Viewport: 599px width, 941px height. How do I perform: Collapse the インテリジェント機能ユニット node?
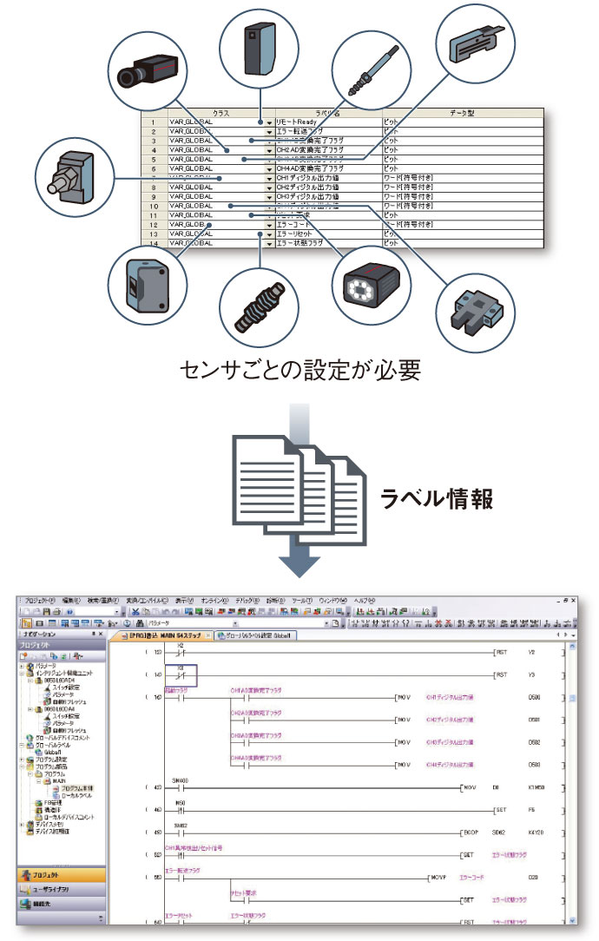(x=23, y=674)
